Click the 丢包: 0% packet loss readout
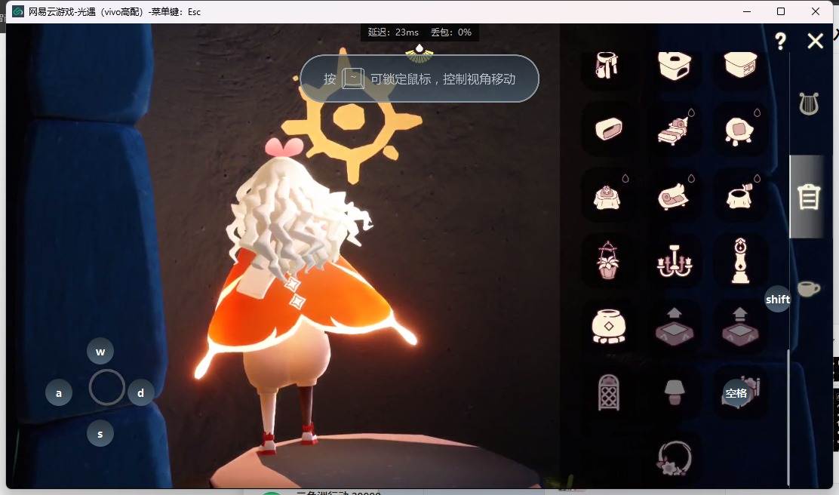Viewport: 839px width, 495px height. [x=451, y=32]
